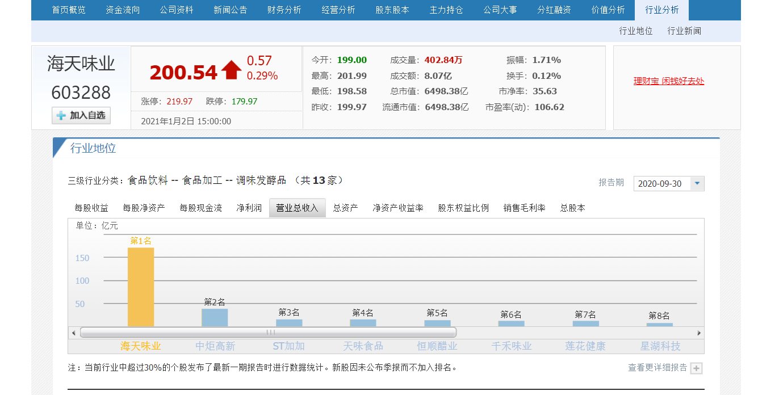
Task: Switch chart to 净利润 tab
Action: click(x=249, y=208)
